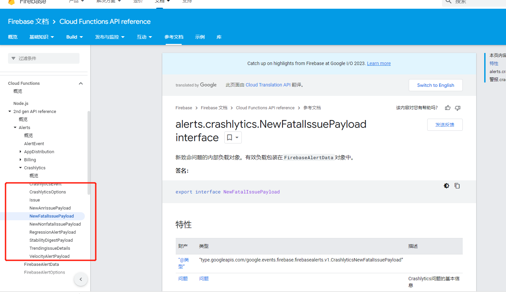Open the 库 tab
The width and height of the screenshot is (506, 294).
coord(219,37)
